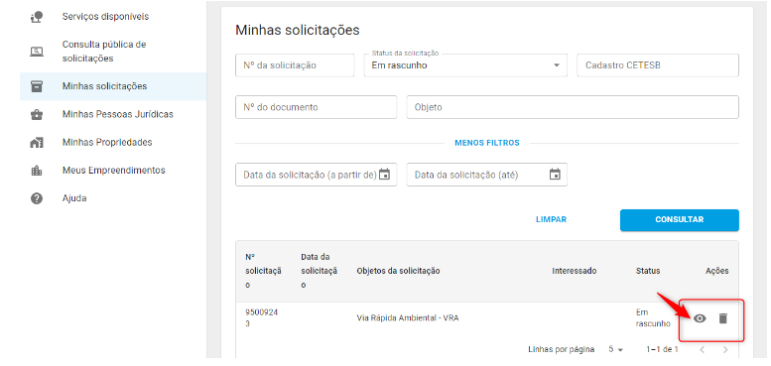Open Minhas Pessoas Jurídicas menu item
Screen dimensions: 771x366
tap(113, 114)
